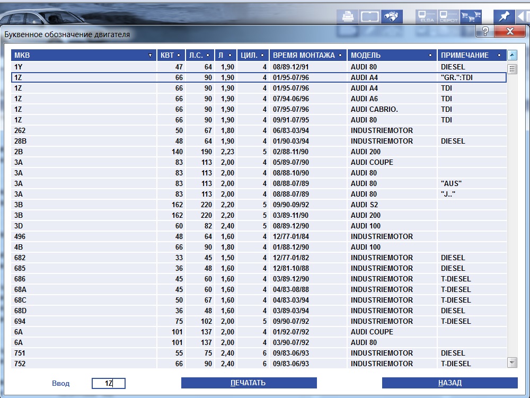Image resolution: width=530 pixels, height=398 pixels.
Task: Click the scroll up arrow of the table
Action: point(512,55)
